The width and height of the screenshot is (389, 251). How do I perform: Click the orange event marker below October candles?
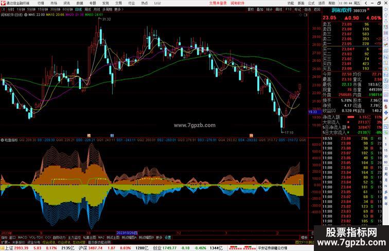(89, 136)
